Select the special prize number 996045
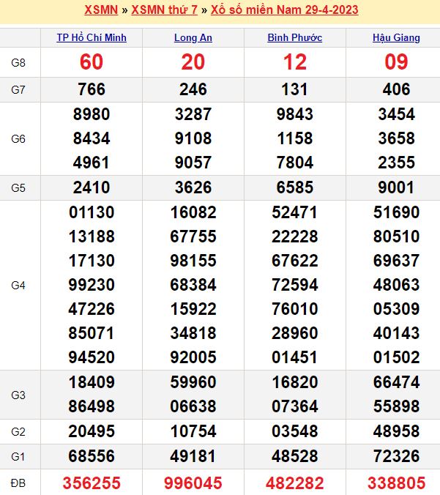 click(x=193, y=483)
